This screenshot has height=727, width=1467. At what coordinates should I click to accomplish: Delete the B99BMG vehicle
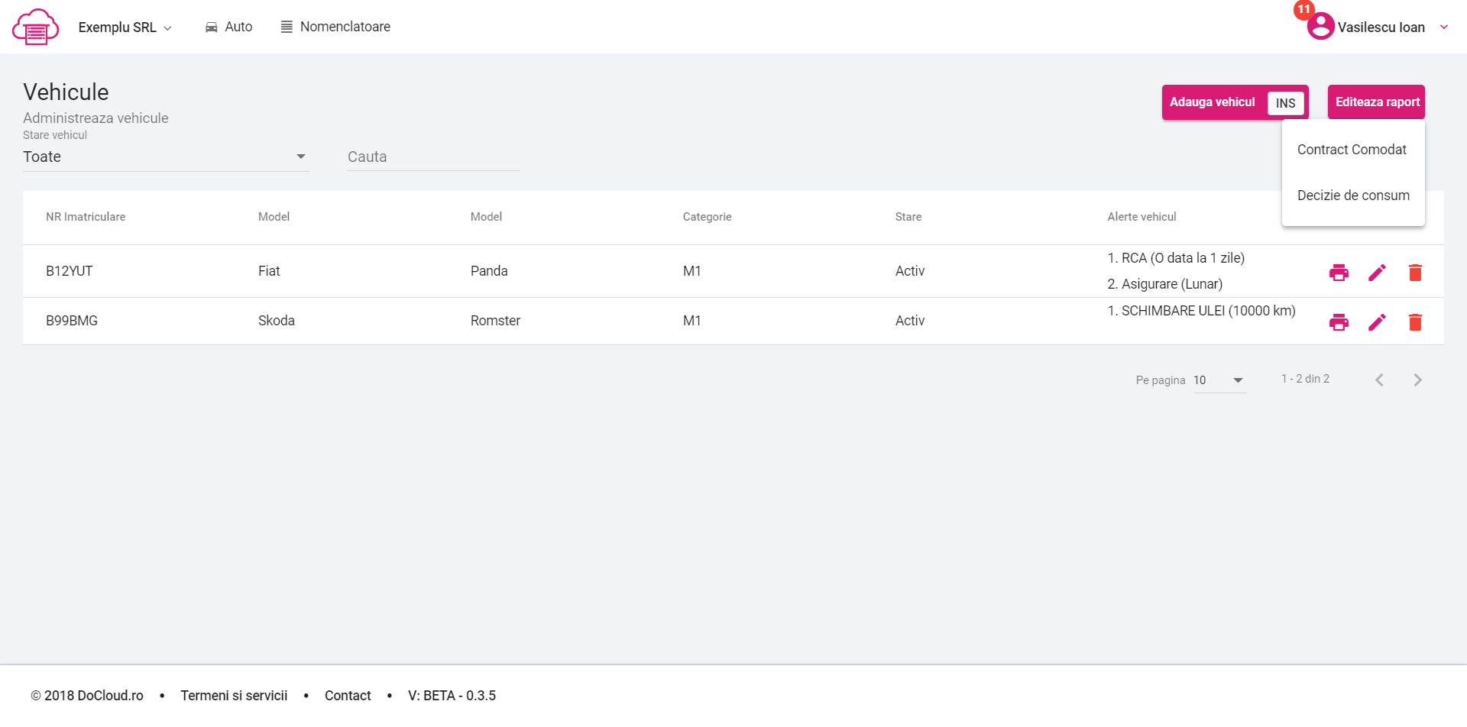1415,322
